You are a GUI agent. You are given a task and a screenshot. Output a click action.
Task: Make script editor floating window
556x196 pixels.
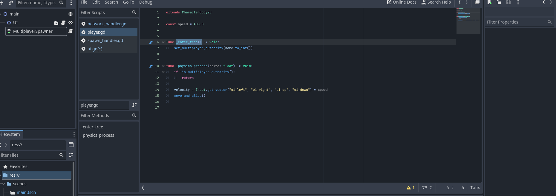[477, 2]
